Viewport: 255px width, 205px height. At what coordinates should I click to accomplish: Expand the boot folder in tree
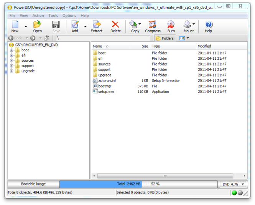tap(12, 50)
